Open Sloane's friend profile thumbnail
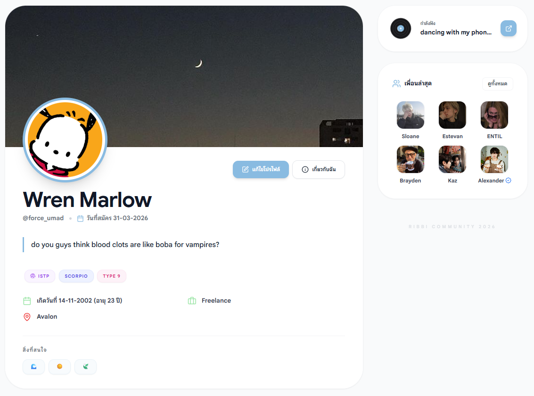 tap(411, 115)
